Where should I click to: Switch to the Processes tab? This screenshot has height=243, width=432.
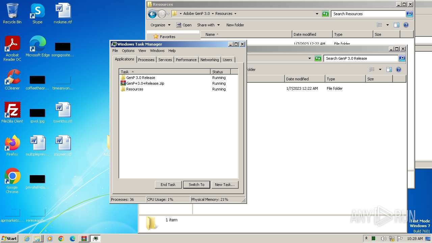click(x=146, y=60)
